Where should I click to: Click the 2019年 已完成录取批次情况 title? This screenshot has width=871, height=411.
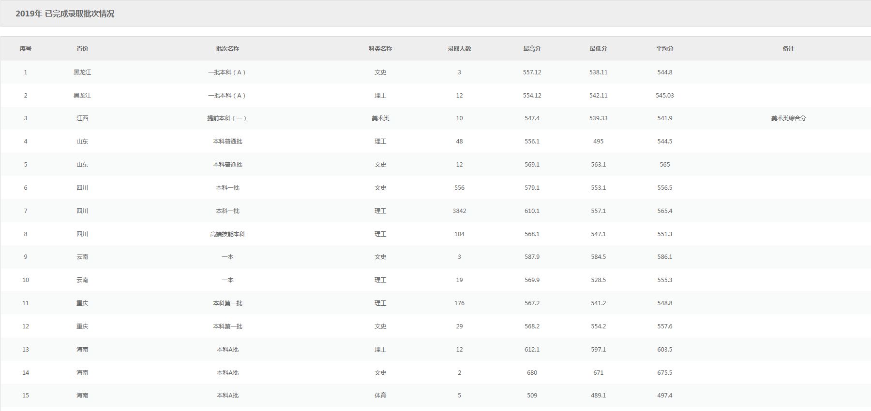pyautogui.click(x=65, y=14)
